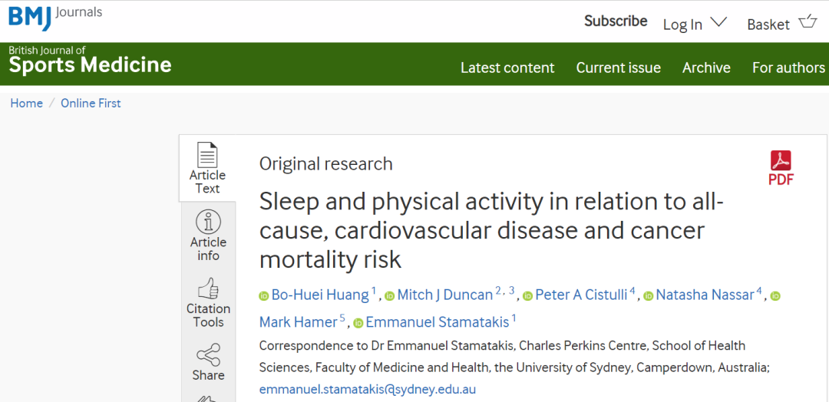Open the Basket cart icon

(x=808, y=21)
